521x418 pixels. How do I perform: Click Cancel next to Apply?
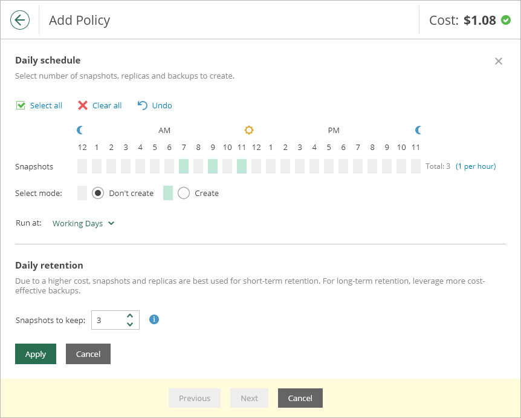click(88, 354)
